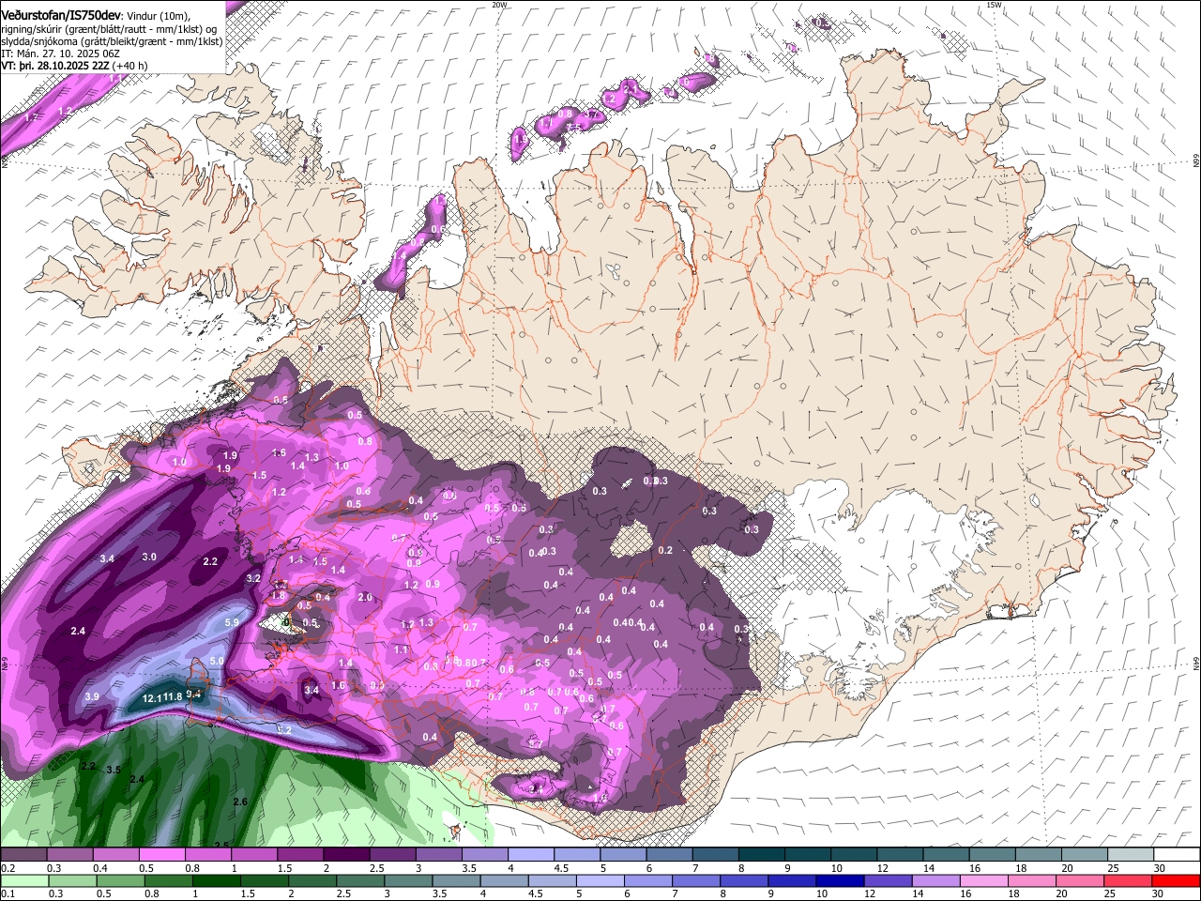Click the 15W longitude label
This screenshot has height=901, width=1201.
coord(995,5)
